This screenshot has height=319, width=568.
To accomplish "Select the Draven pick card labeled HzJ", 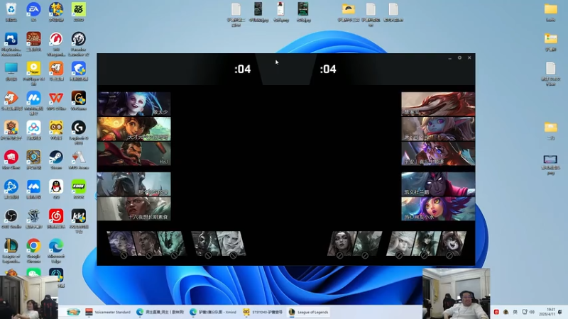I will pos(134,153).
